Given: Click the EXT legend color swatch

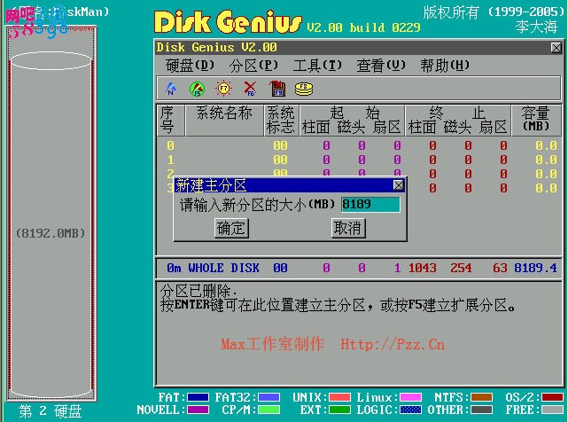Looking at the screenshot, I should [x=339, y=410].
